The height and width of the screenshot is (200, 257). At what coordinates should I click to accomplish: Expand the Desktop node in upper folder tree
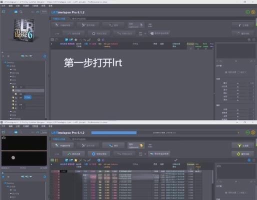(x=5, y=62)
